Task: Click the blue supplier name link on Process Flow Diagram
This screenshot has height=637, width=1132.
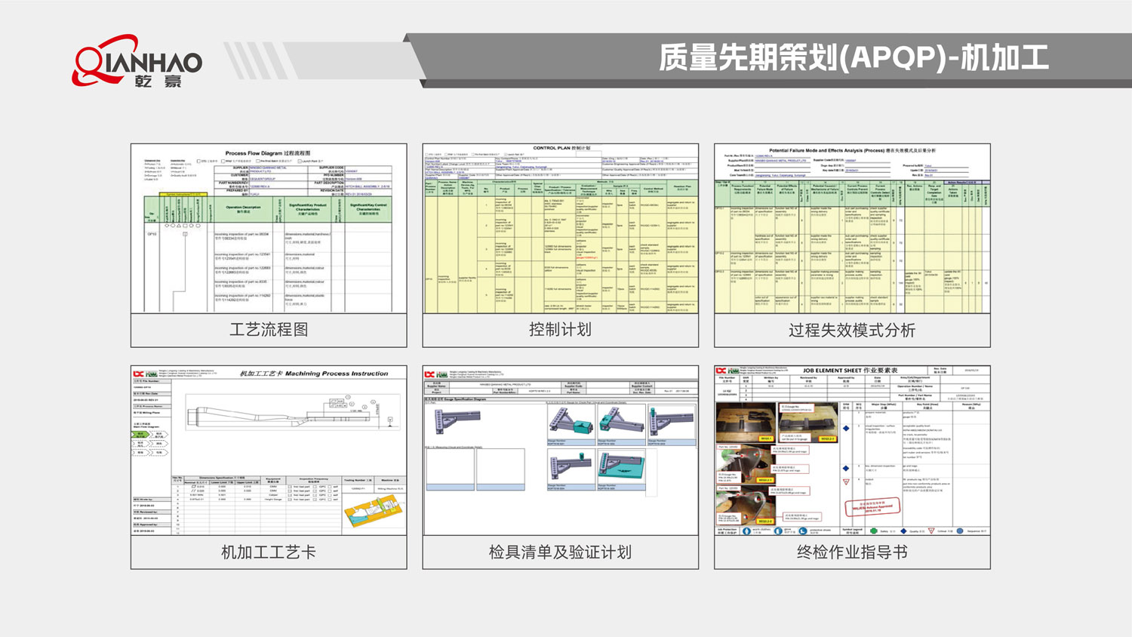Action: click(x=267, y=168)
